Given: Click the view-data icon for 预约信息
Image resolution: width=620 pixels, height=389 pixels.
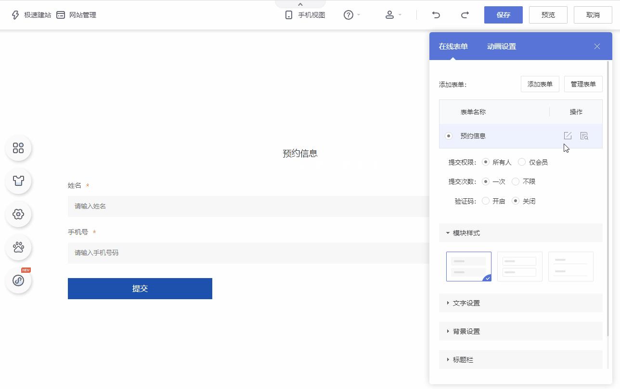Looking at the screenshot, I should (x=584, y=136).
